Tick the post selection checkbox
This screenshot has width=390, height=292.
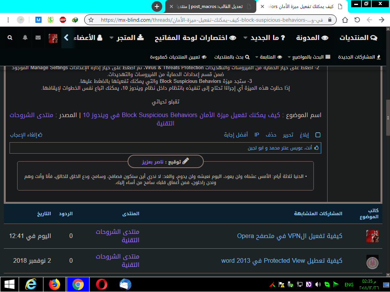coord(318,135)
